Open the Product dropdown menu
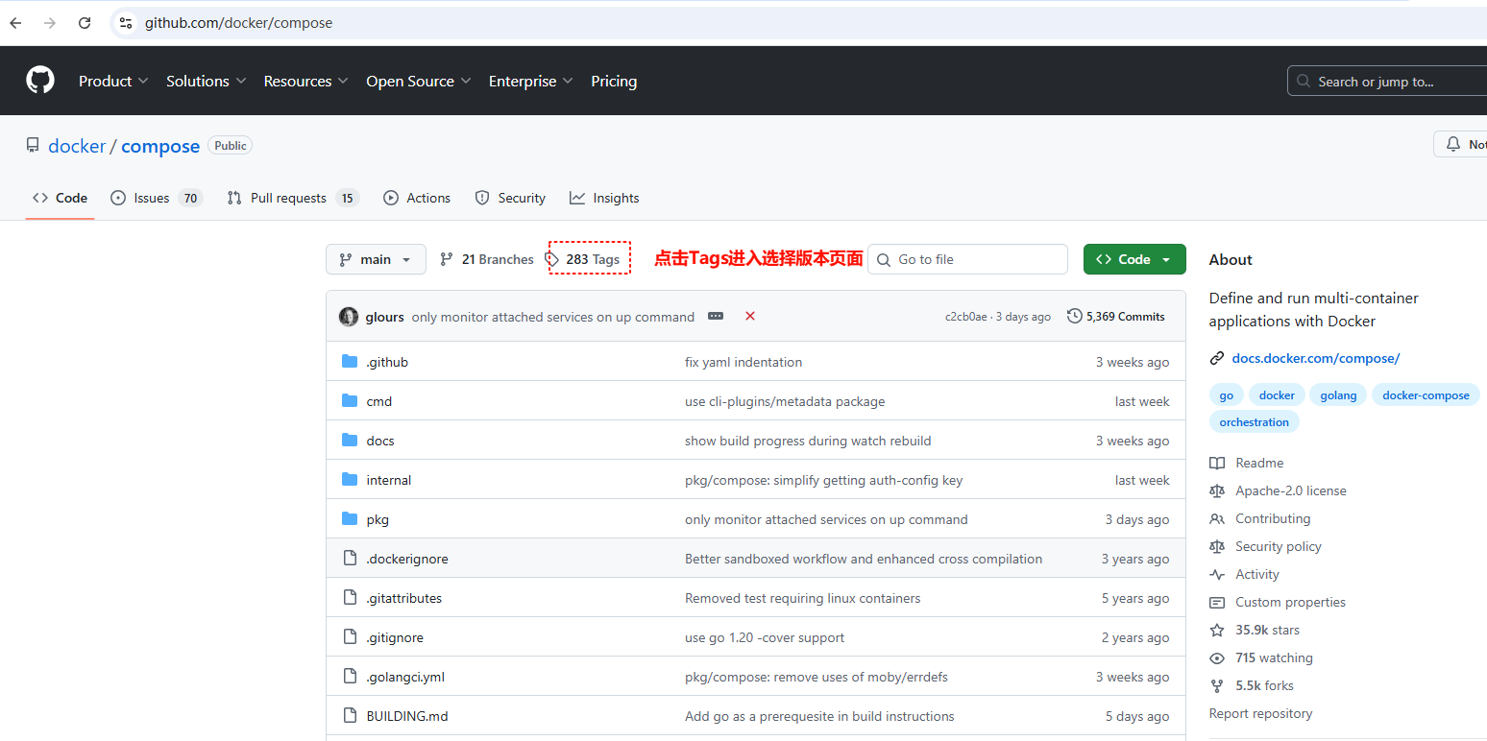This screenshot has height=741, width=1487. (113, 82)
